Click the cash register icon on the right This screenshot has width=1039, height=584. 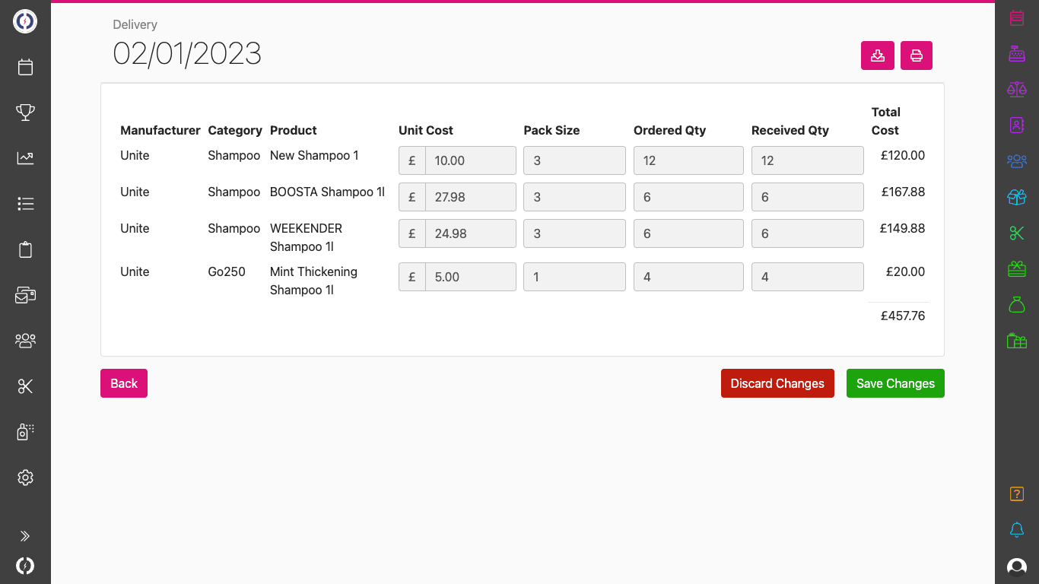1017,54
